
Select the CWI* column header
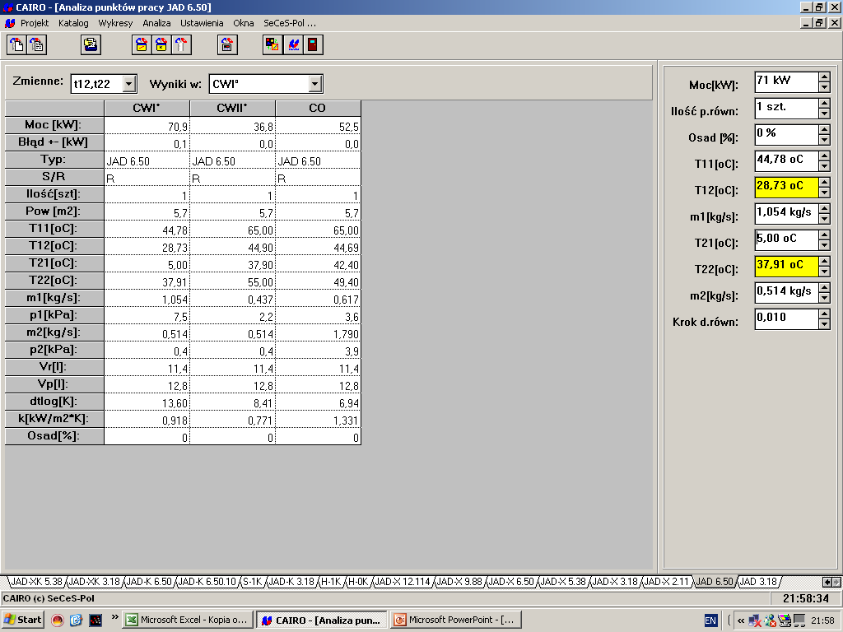click(147, 108)
